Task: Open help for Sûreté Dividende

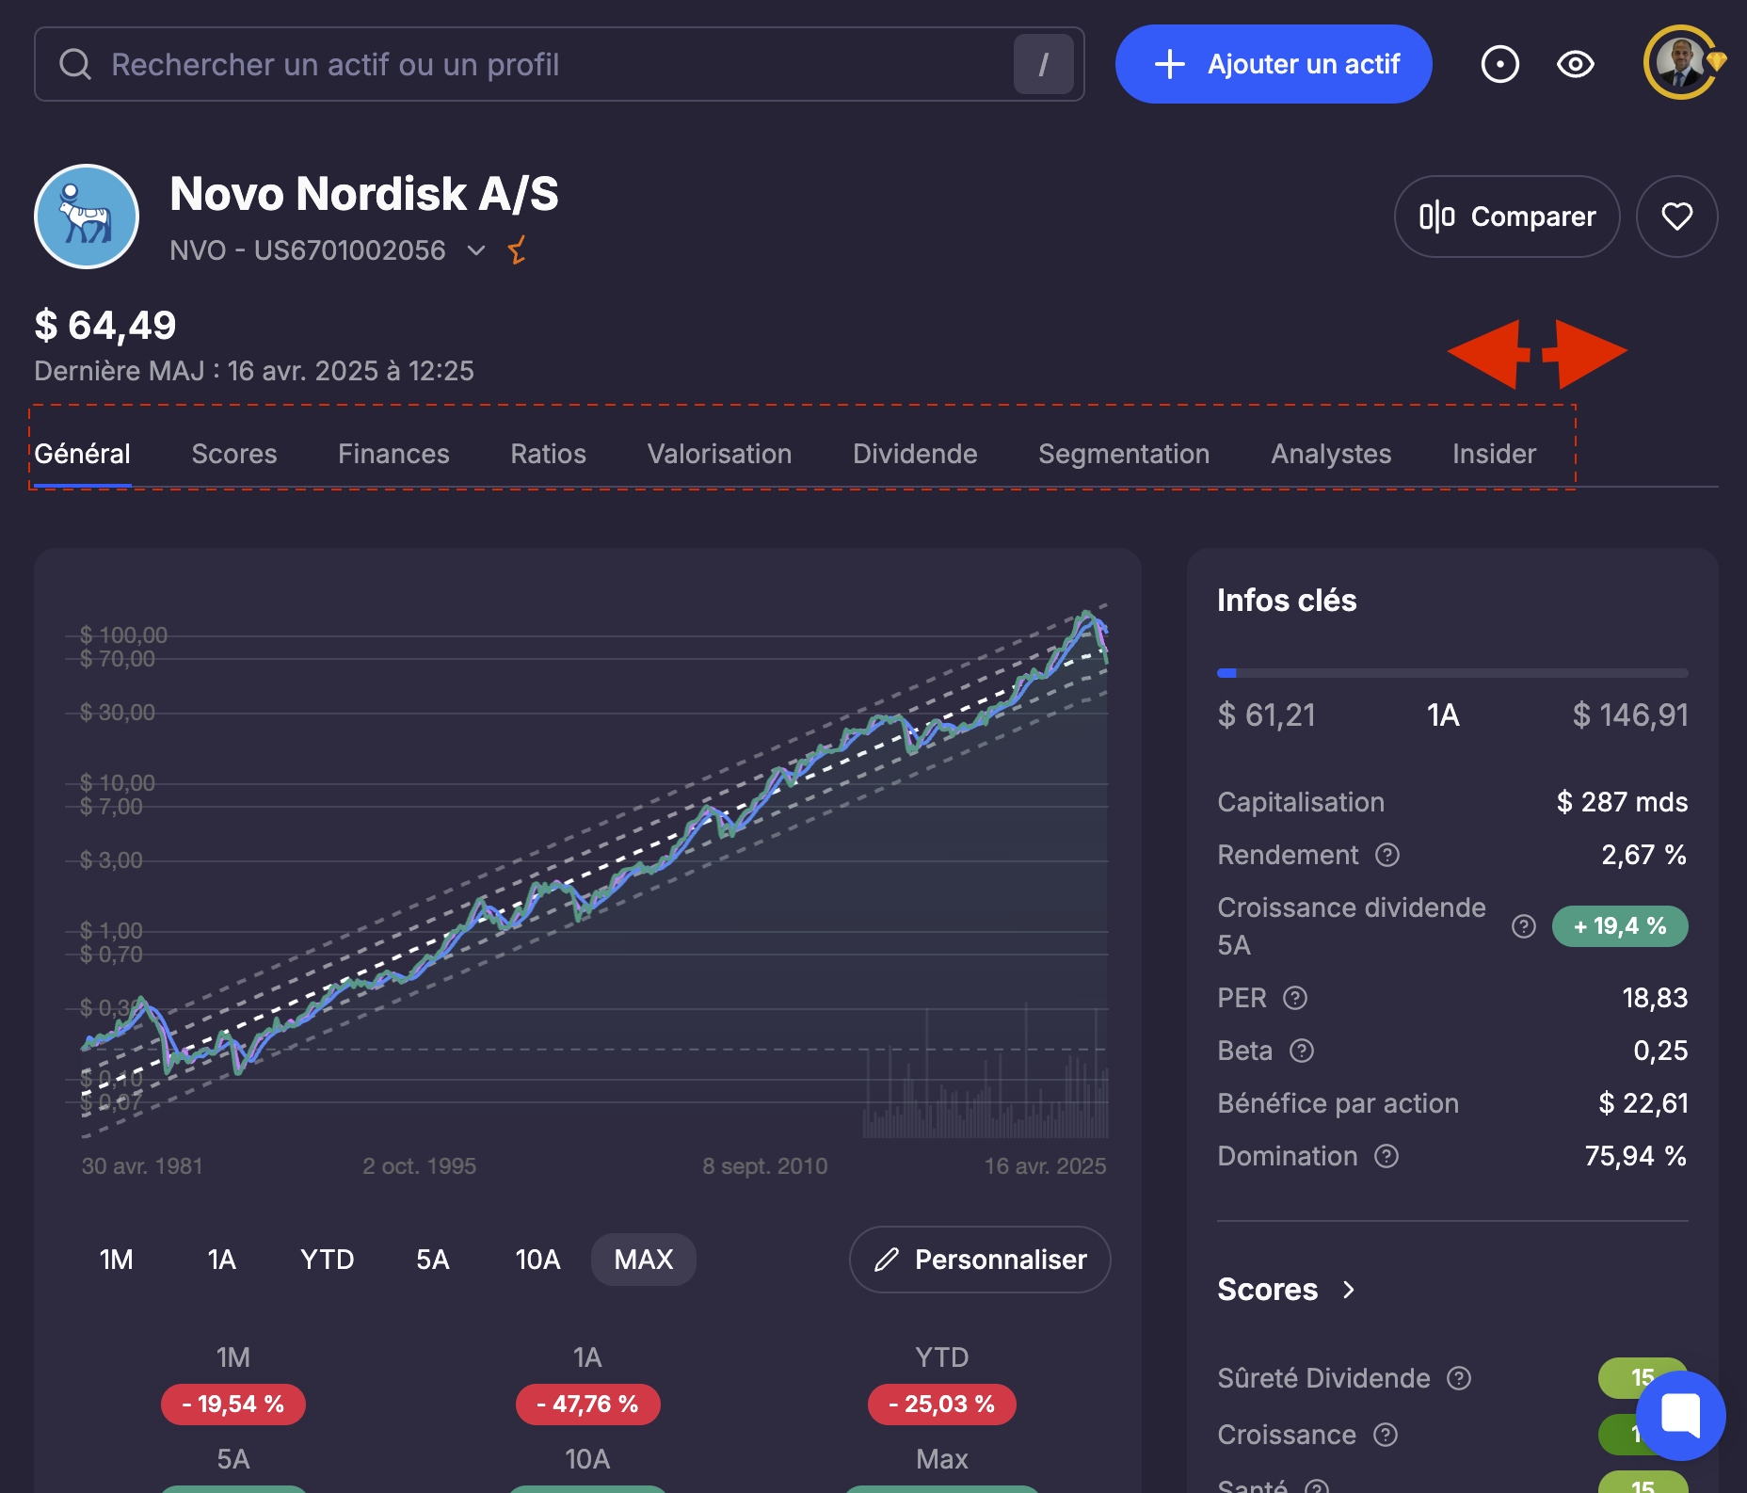Action: point(1459,1378)
